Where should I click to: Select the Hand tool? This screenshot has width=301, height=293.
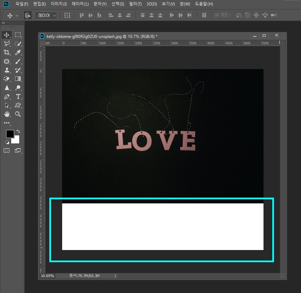pos(7,114)
